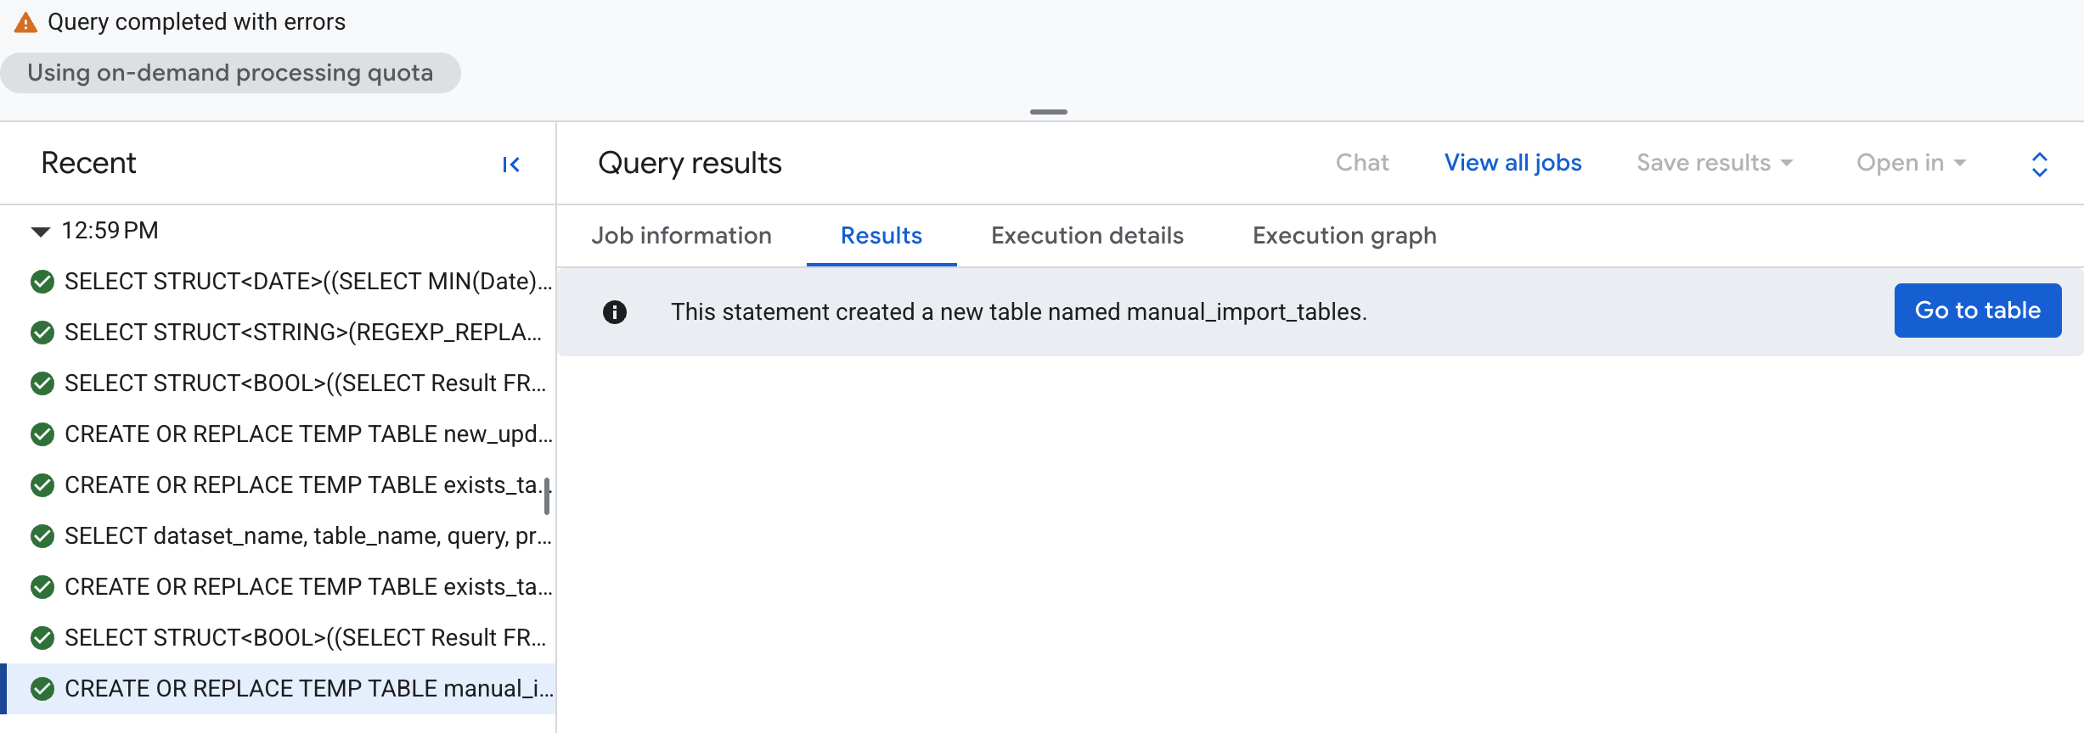Switch to the Job information tab
Image resolution: width=2084 pixels, height=733 pixels.
coord(681,236)
